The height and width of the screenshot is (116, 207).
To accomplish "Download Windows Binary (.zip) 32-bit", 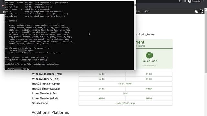I will click(102, 79).
